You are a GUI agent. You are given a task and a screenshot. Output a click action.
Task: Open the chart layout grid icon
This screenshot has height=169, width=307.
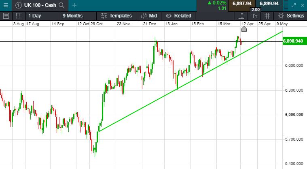(19, 16)
